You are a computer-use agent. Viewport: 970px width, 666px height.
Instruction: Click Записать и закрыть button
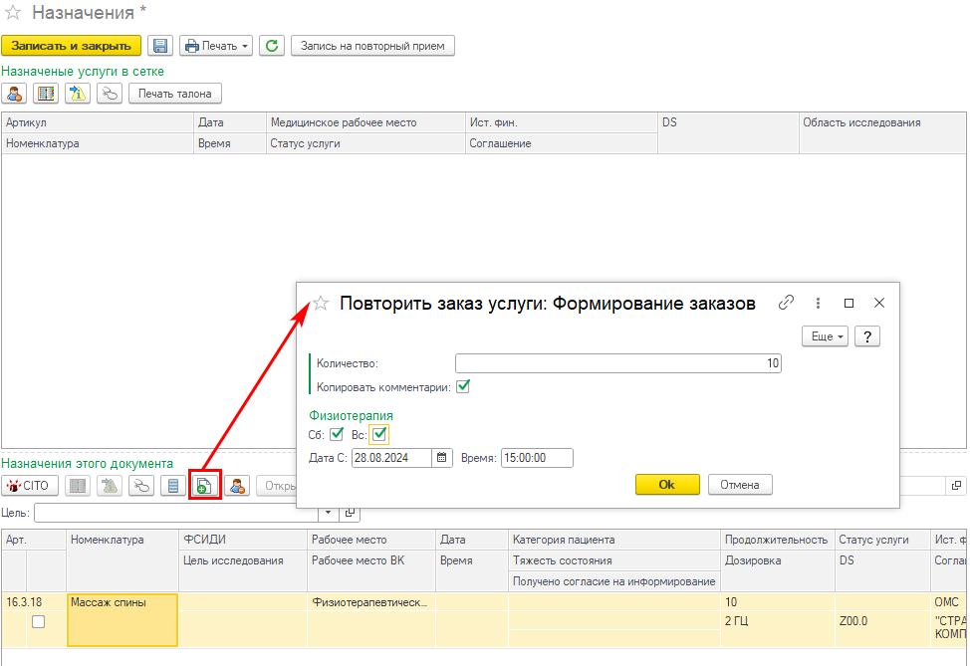[x=71, y=46]
